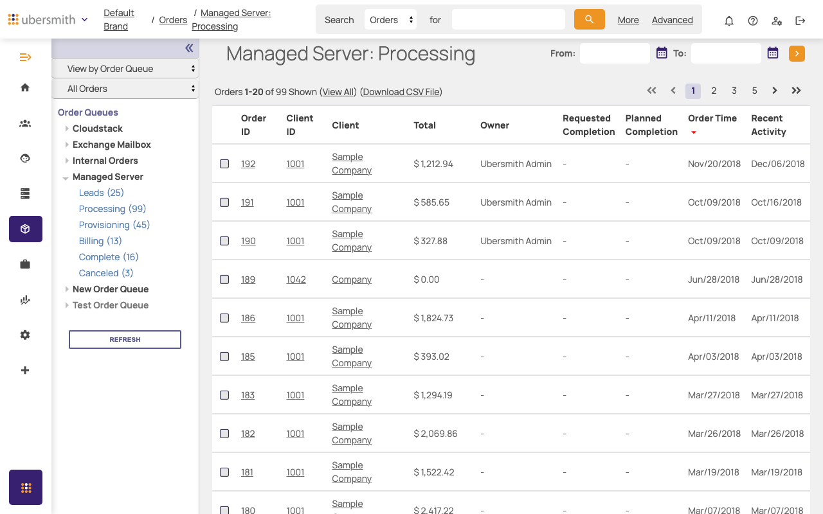Click the plus icon in sidebar
This screenshot has height=514, width=823.
point(25,370)
